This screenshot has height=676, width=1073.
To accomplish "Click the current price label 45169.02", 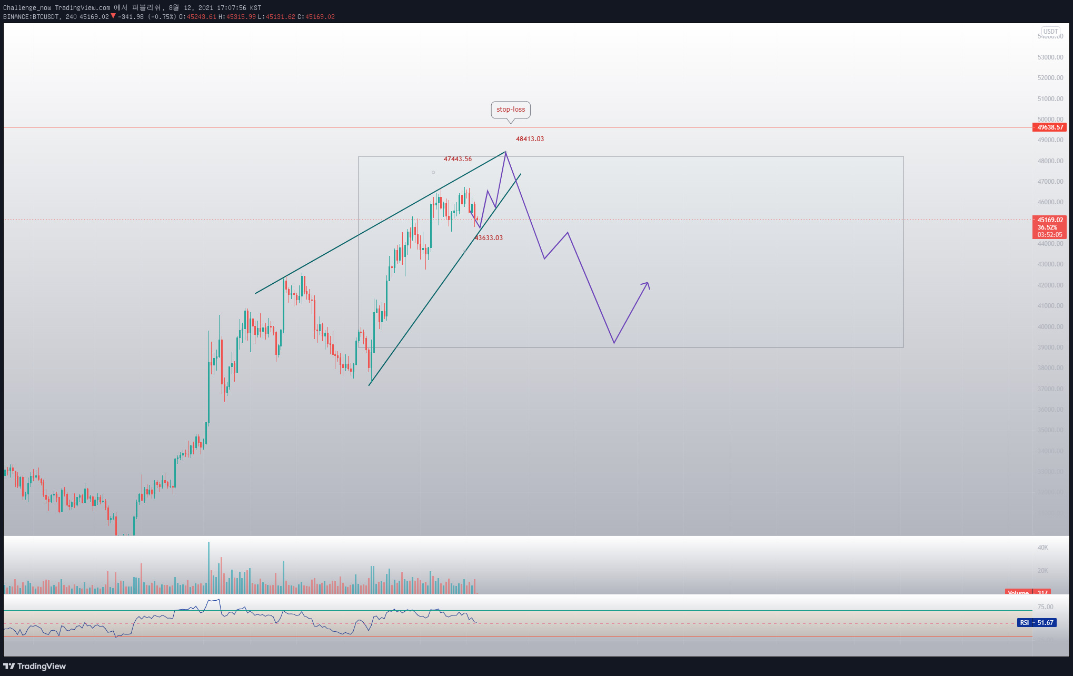I will click(x=1050, y=220).
